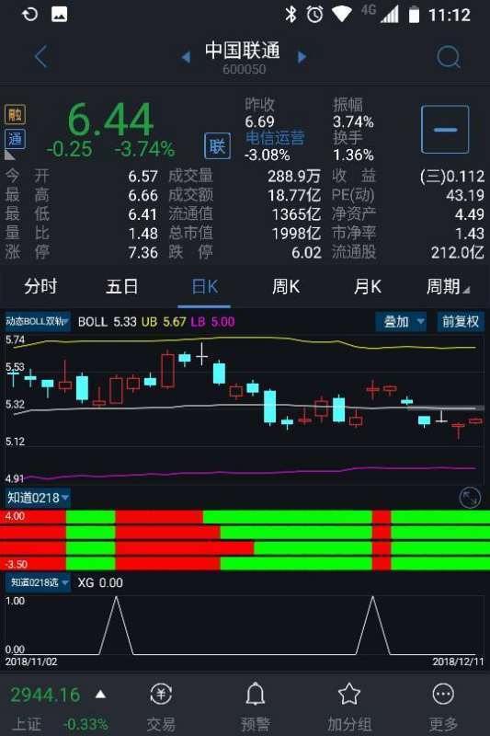This screenshot has height=736, width=490.
Task: Tap the 2018/12/11 end date label
Action: point(458,661)
